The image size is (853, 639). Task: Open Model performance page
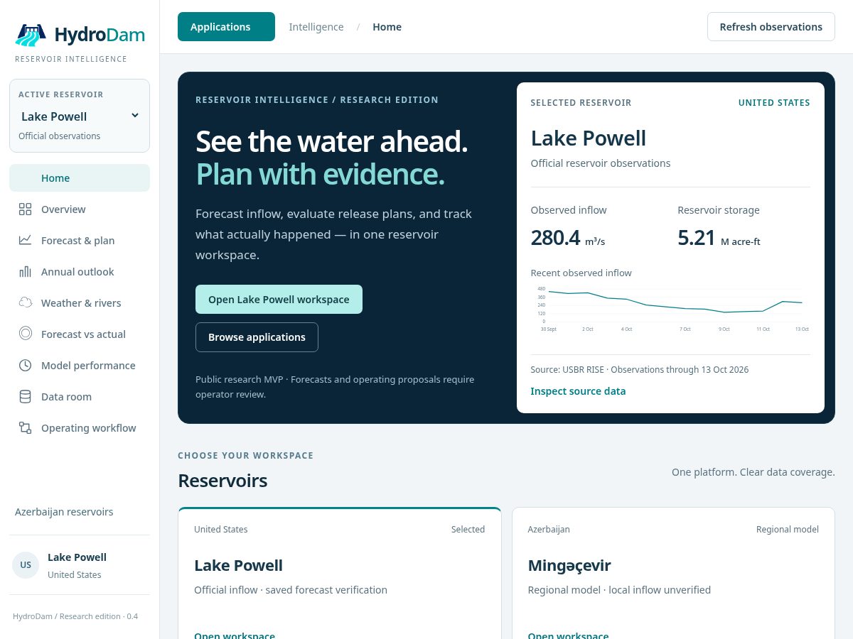(80, 365)
